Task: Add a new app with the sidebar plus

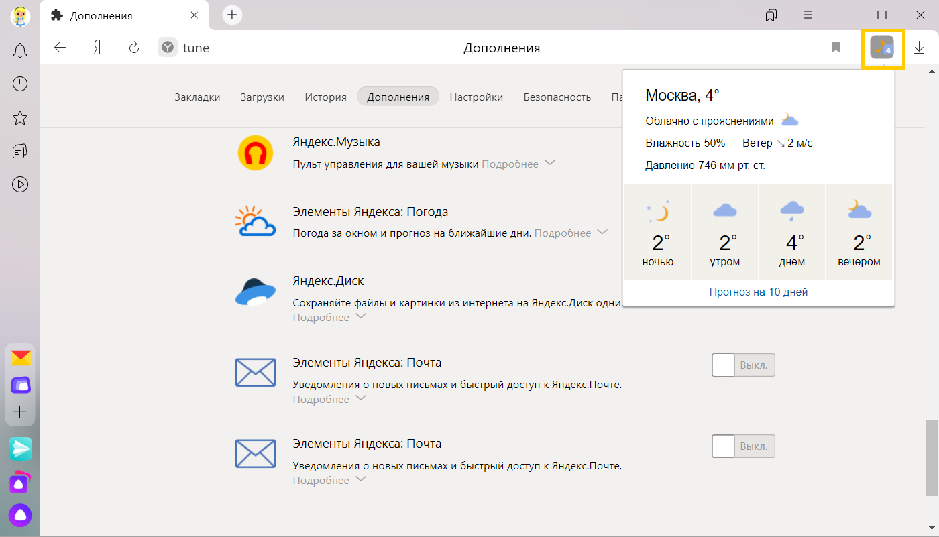Action: pos(20,412)
